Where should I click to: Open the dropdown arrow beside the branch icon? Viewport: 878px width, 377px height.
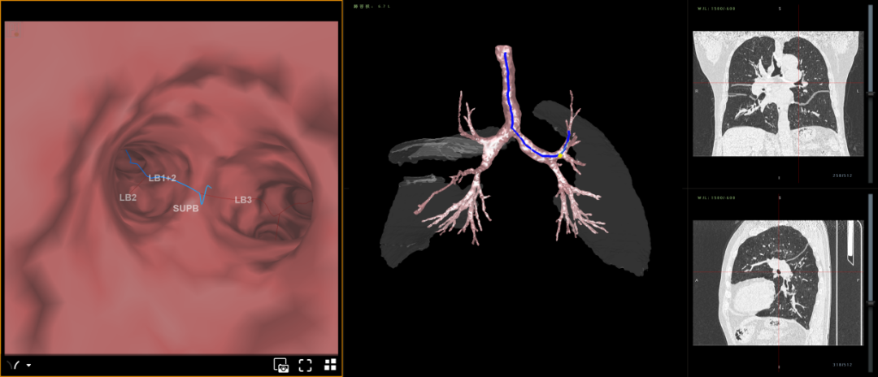(28, 366)
